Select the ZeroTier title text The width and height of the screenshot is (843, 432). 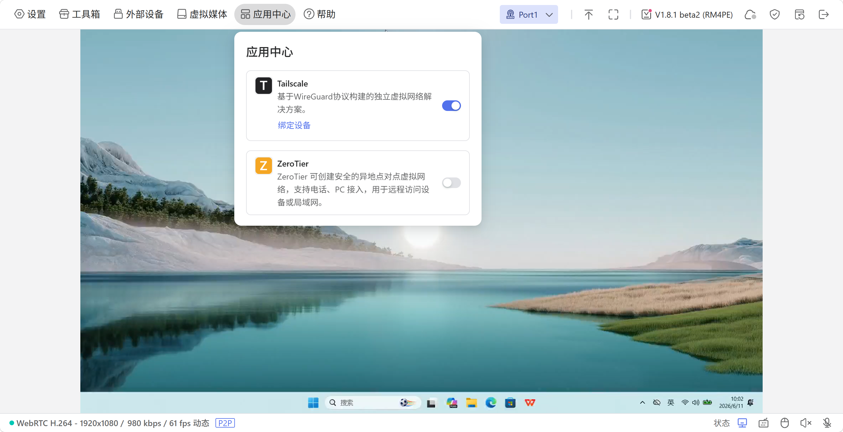tap(293, 164)
